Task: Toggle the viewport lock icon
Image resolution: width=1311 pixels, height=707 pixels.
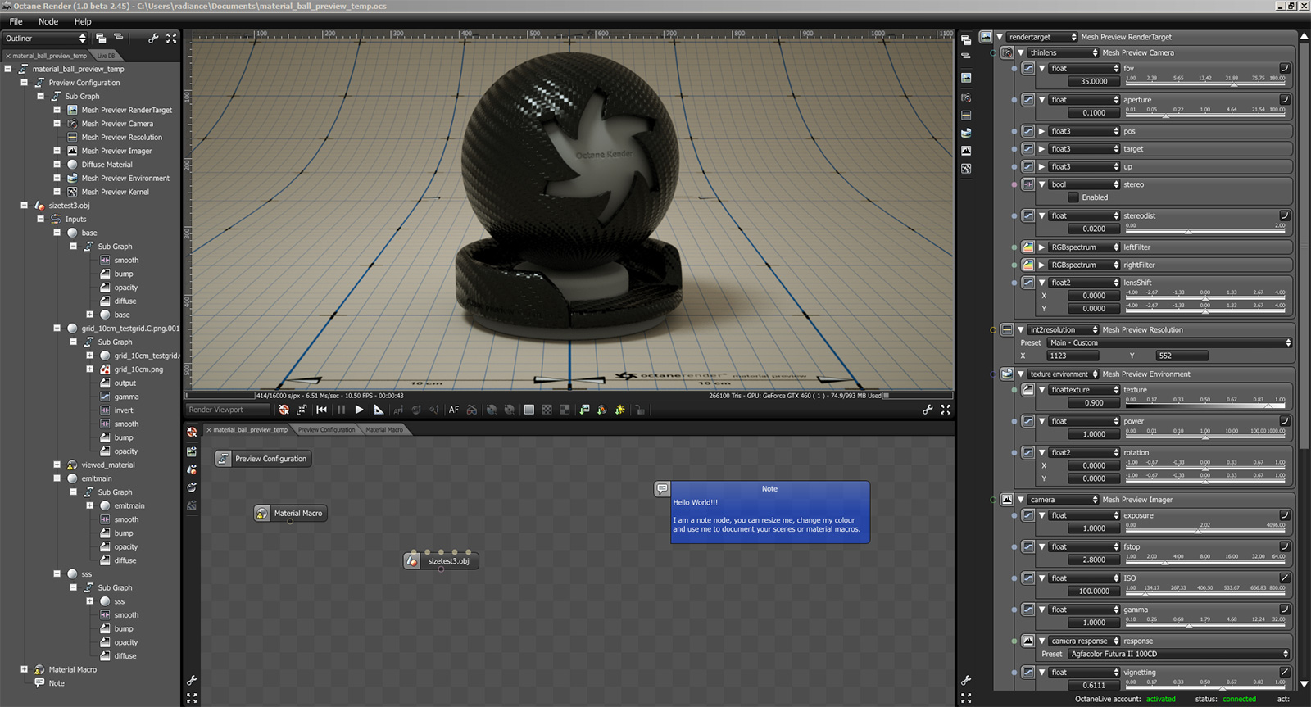Action: [640, 410]
